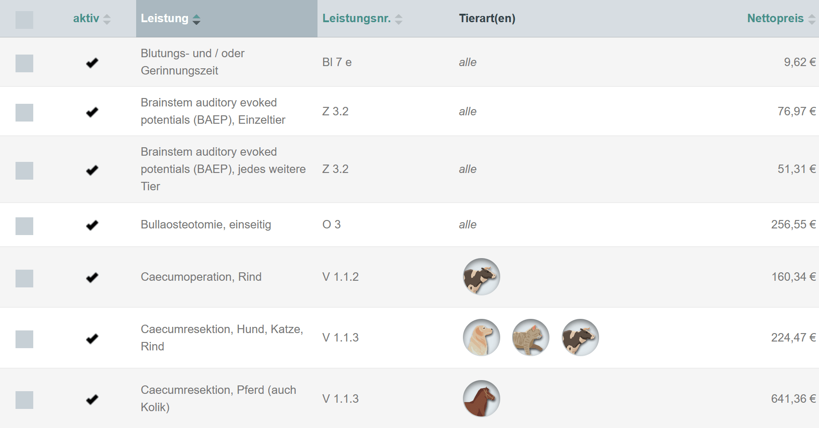Click the 256,55 € price of Bullaosteotomie

tap(793, 224)
